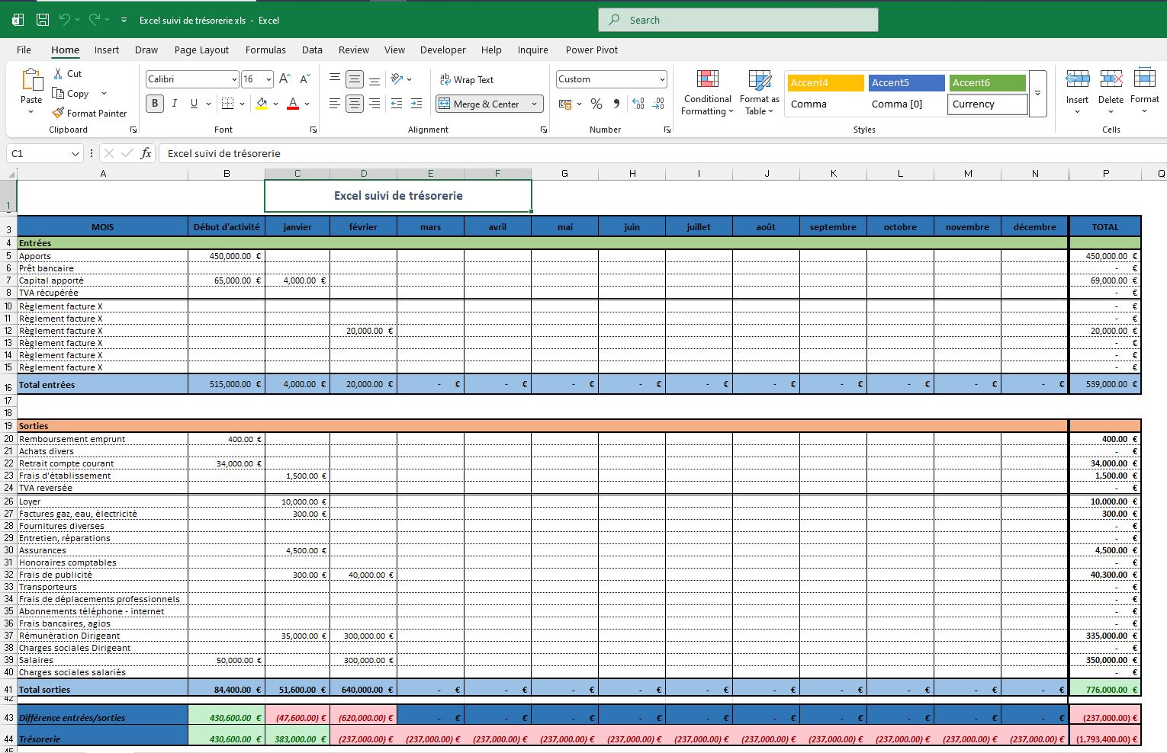The image size is (1167, 753).
Task: Open the font size dropdown
Action: point(268,79)
